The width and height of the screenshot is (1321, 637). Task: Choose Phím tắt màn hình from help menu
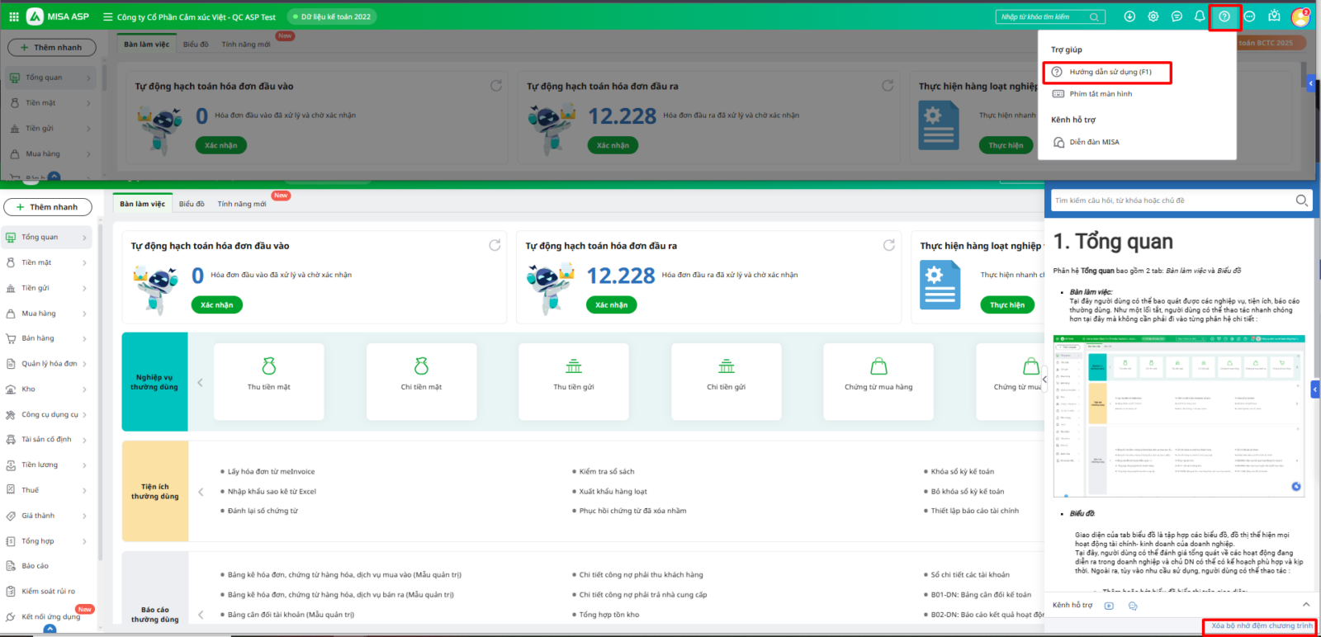coord(1101,94)
